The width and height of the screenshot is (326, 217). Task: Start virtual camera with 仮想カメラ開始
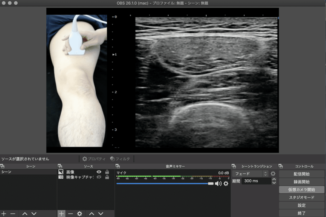click(302, 190)
